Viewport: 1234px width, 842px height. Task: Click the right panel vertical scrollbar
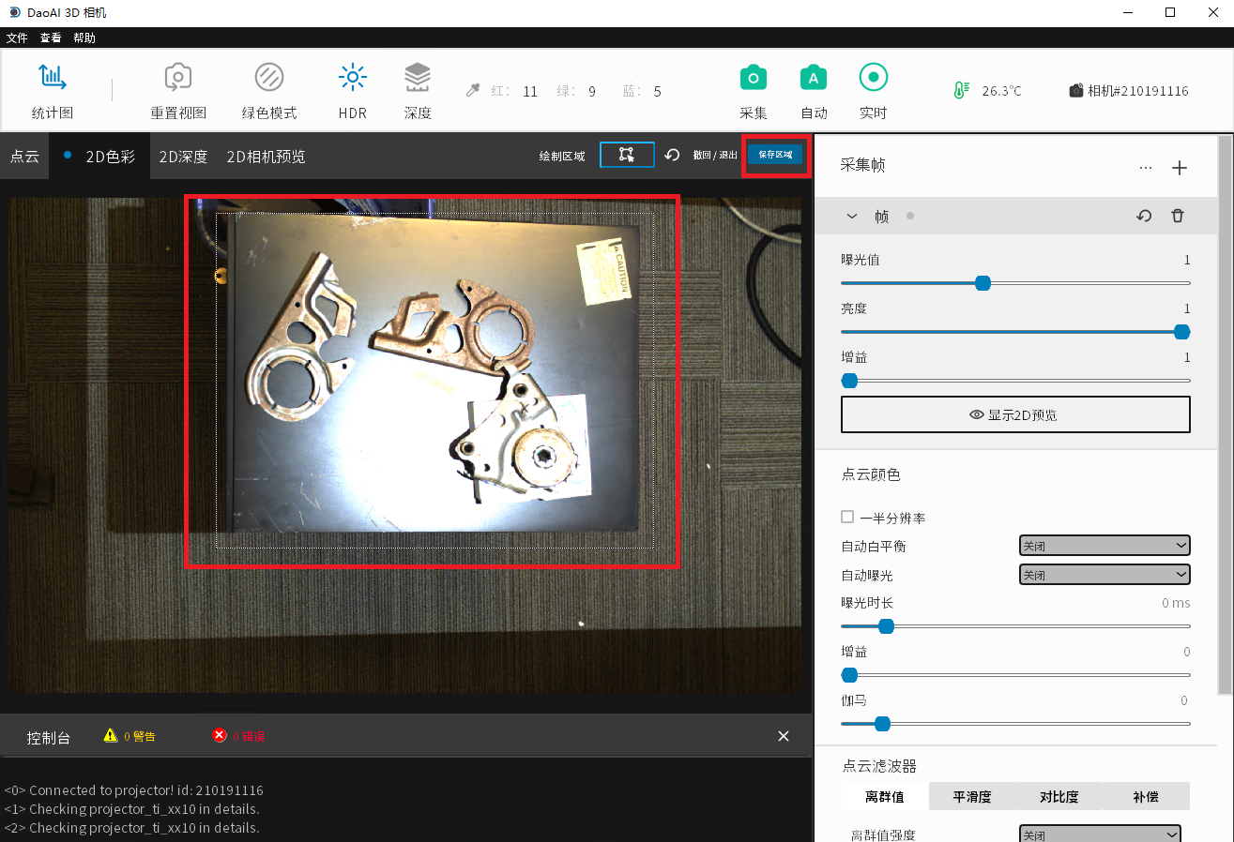1225,415
